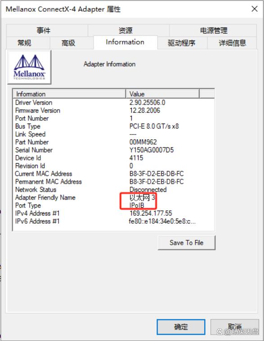This screenshot has width=264, height=341.
Task: Select the Port Type row label
Action: click(x=28, y=205)
